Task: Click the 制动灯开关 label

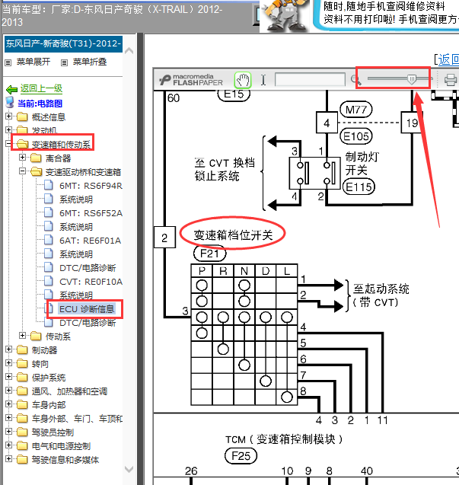Action: tap(362, 163)
